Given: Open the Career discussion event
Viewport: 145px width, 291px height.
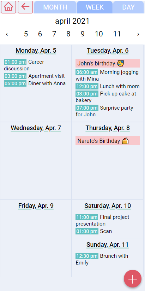Looking at the screenshot, I should pyautogui.click(x=35, y=65).
